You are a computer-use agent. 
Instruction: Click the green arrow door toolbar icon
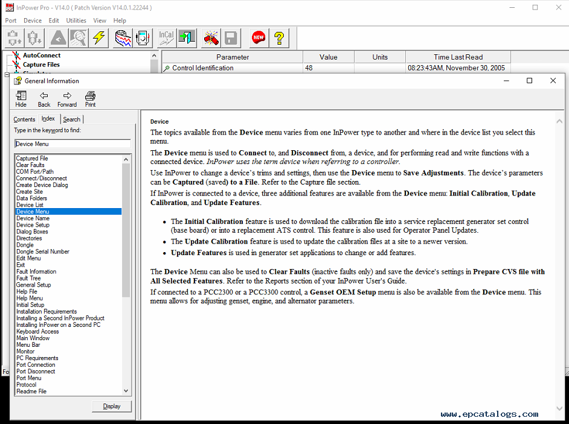tap(187, 37)
